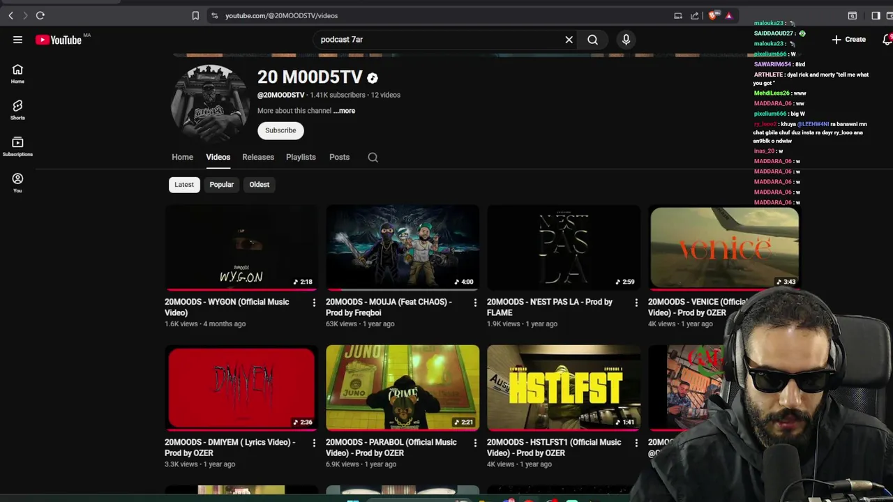Viewport: 893px width, 502px height.
Task: Go back with the browser back arrow
Action: [10, 15]
